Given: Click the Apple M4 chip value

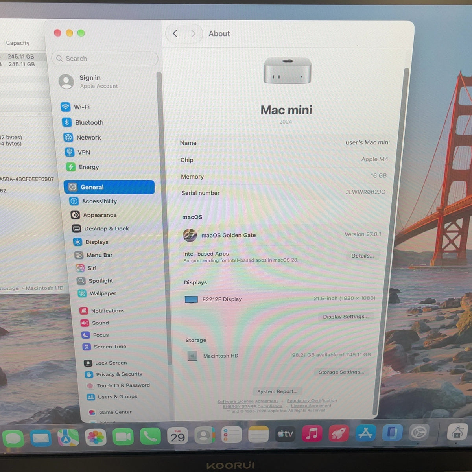Looking at the screenshot, I should [x=374, y=159].
